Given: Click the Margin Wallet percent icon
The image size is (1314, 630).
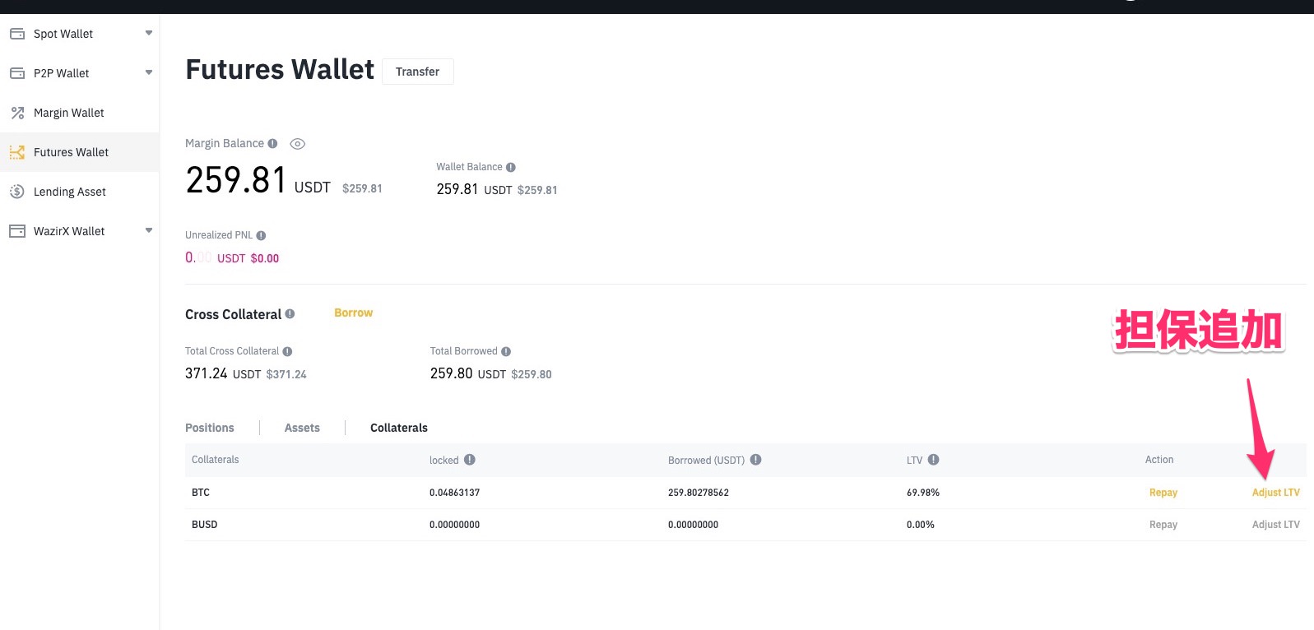Looking at the screenshot, I should coord(17,113).
